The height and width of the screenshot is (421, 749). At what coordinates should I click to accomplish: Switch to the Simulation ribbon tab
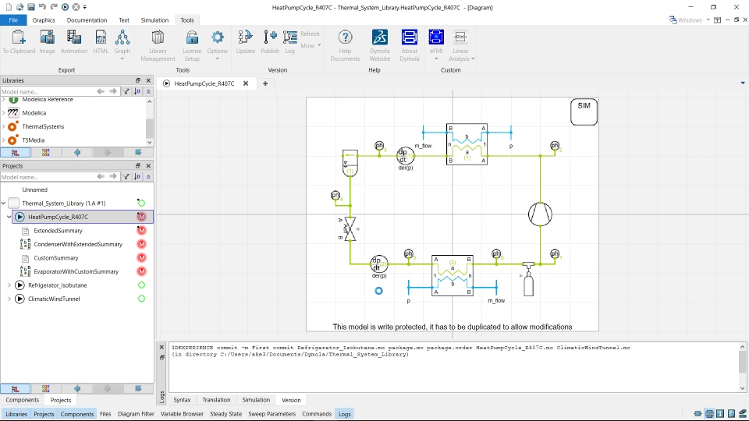point(154,20)
